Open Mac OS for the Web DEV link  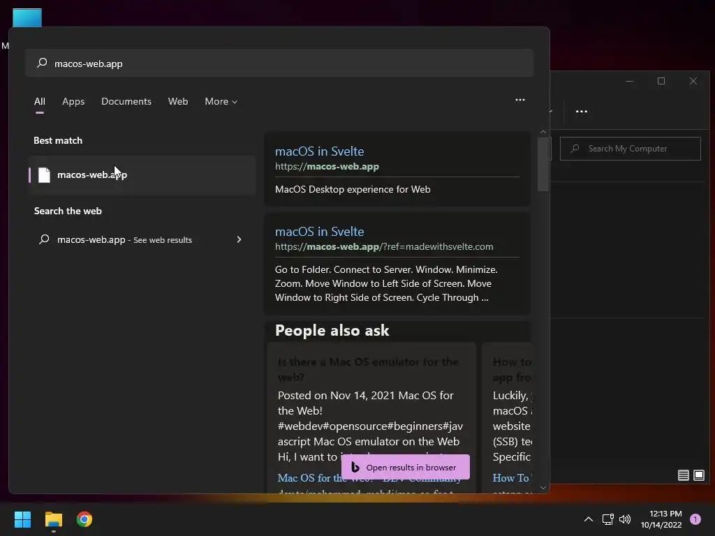coord(369,478)
